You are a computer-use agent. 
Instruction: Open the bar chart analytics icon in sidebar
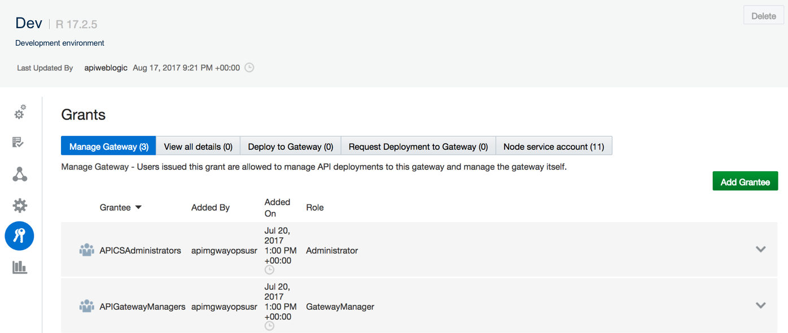[20, 267]
